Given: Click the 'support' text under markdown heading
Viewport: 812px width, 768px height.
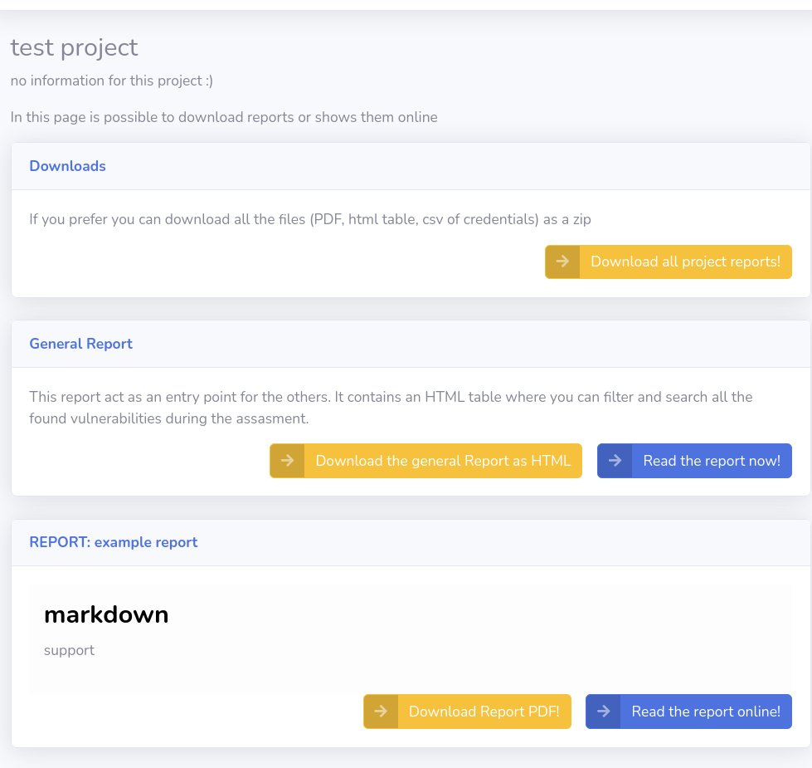Looking at the screenshot, I should (x=70, y=650).
